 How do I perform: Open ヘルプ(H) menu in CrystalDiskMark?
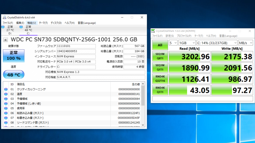pos(211,36)
